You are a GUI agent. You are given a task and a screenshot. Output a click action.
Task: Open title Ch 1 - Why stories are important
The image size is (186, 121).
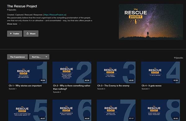[25, 86]
